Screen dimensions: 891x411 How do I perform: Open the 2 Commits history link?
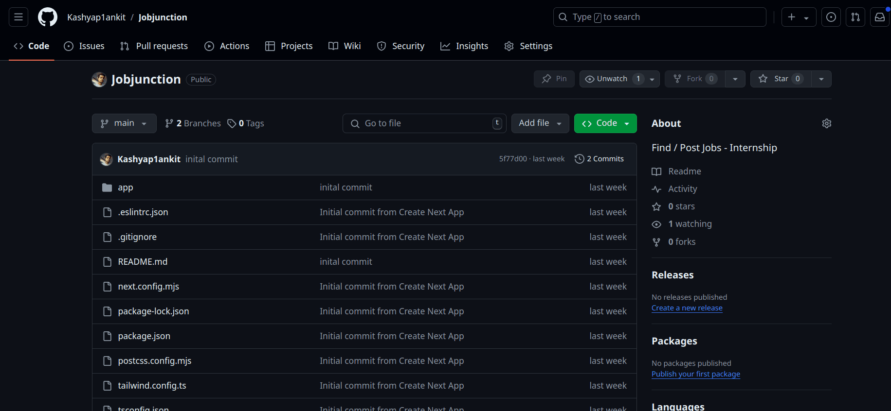point(600,159)
